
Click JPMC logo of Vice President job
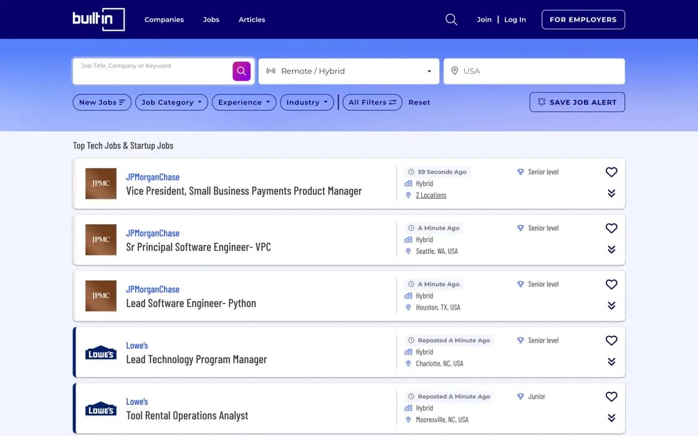(x=101, y=183)
